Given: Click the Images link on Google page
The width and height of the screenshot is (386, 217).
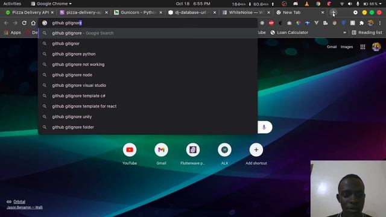Looking at the screenshot, I should coord(347,47).
